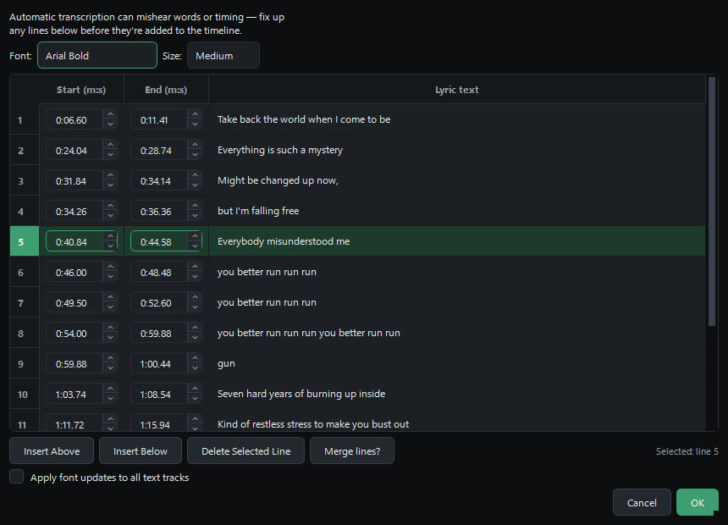Image resolution: width=728 pixels, height=525 pixels.
Task: Increase end time 0:52.60 of line 7
Action: point(195,297)
